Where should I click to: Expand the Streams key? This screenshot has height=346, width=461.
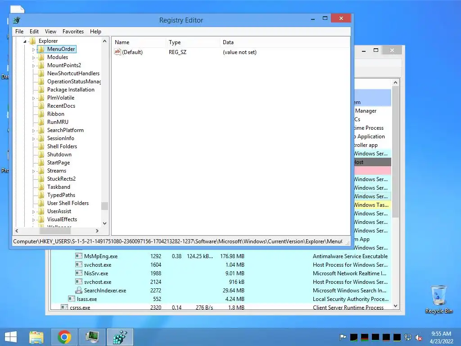(x=33, y=171)
